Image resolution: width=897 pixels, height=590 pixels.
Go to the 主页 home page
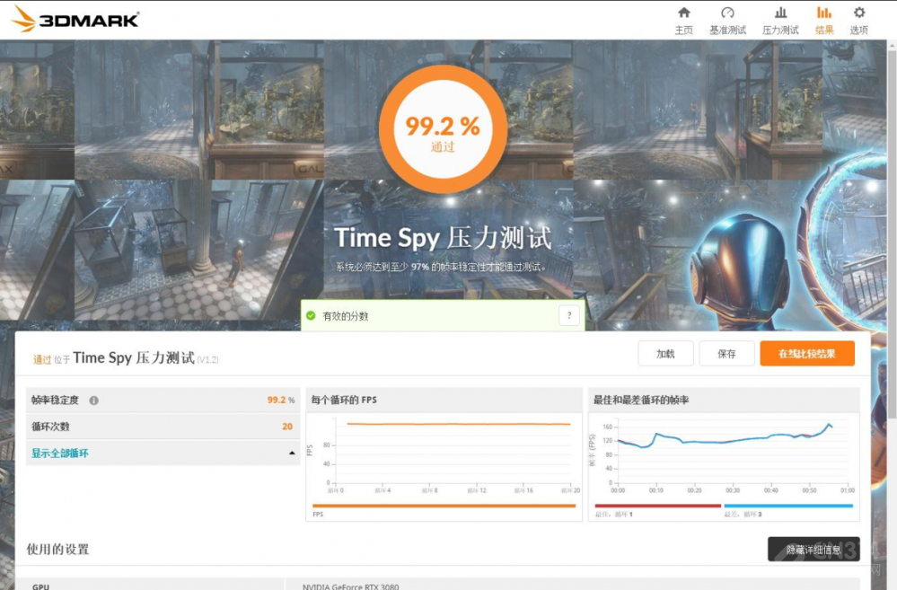683,21
